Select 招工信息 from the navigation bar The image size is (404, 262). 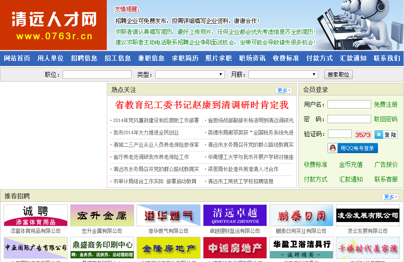point(118,58)
